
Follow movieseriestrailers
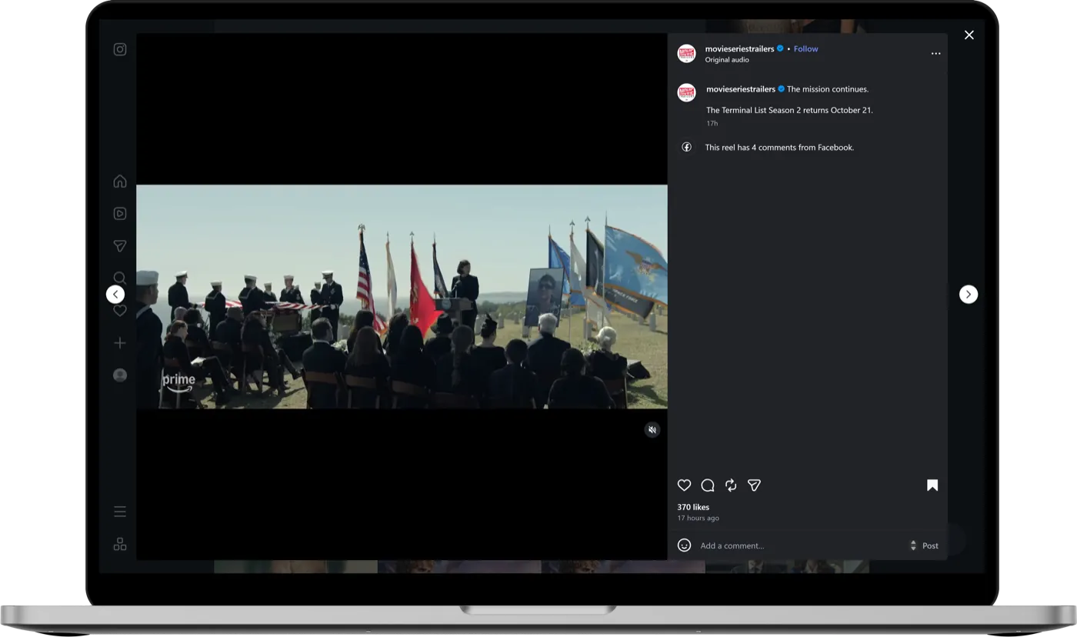click(x=805, y=48)
